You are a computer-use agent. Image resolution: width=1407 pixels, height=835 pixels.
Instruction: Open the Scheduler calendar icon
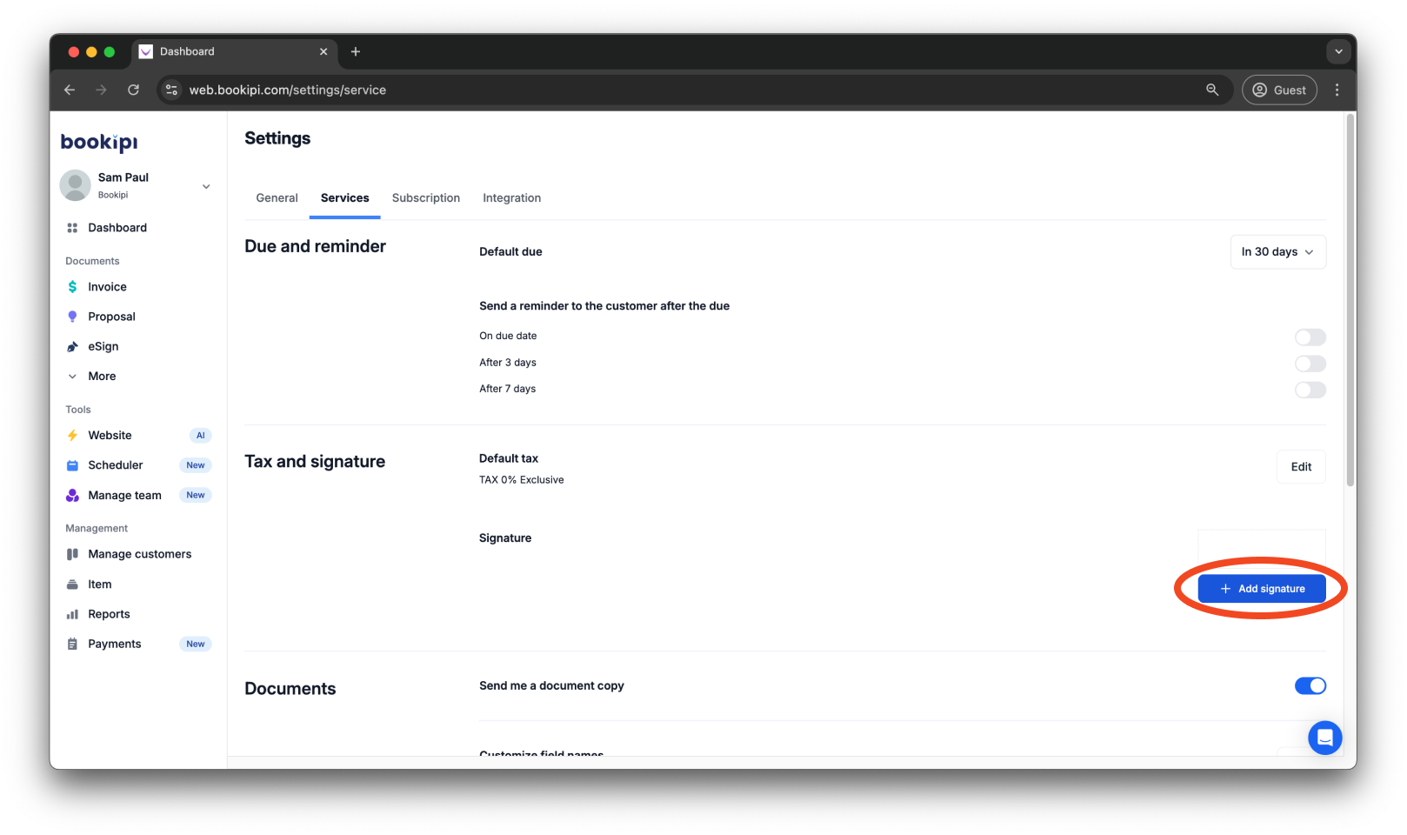coord(73,464)
